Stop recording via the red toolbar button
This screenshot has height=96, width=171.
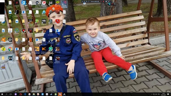tap(103, 2)
